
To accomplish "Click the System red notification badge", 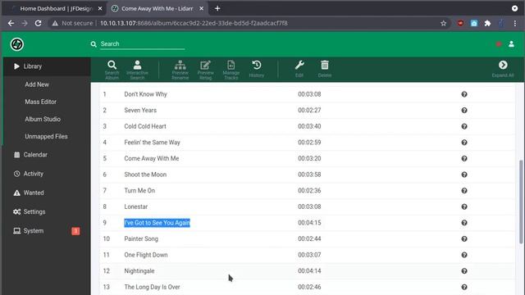I will tap(75, 231).
